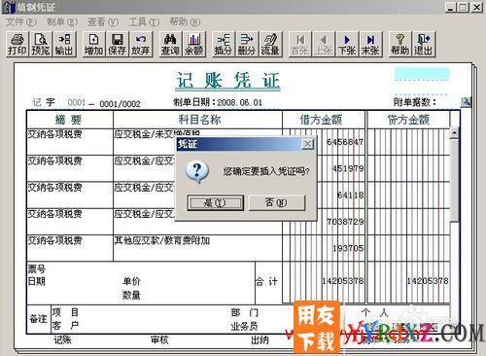The width and height of the screenshot is (486, 356).
Task: Go to first voucher with 首张
Action: click(x=300, y=44)
